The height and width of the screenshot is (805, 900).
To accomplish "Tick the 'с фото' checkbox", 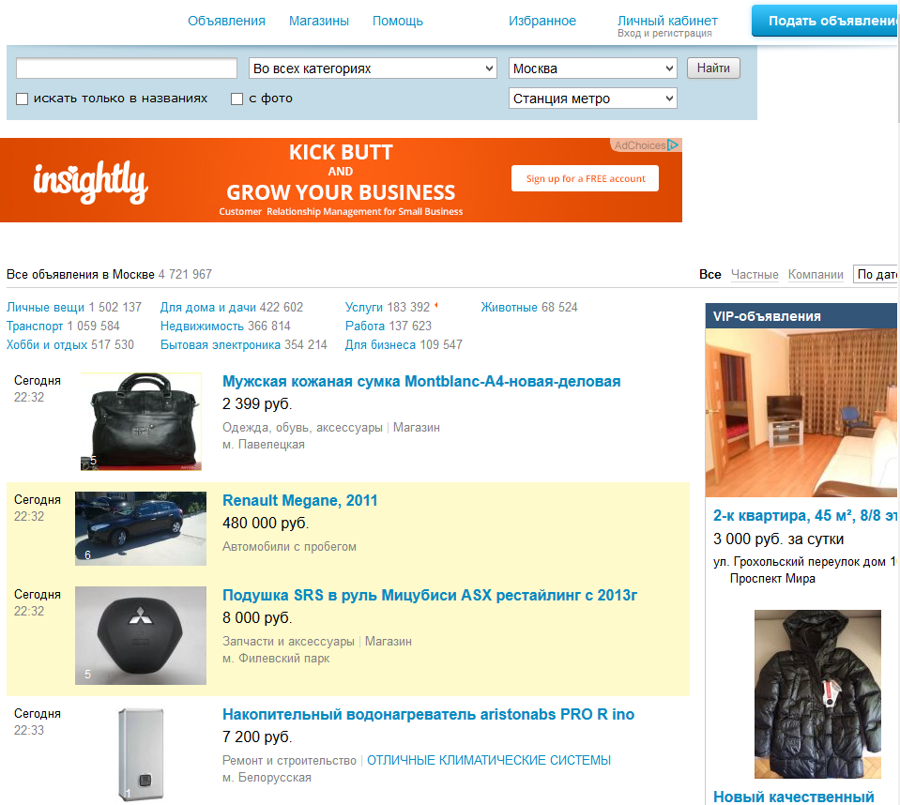I will coord(236,99).
